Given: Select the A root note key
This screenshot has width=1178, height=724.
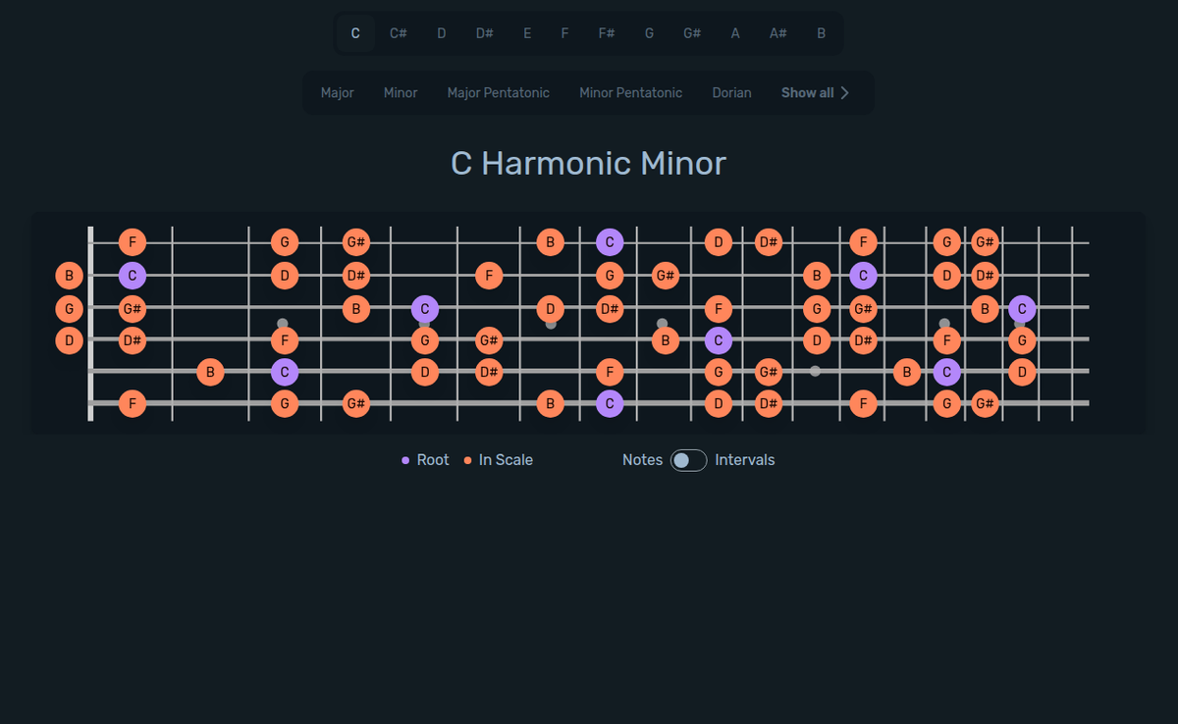Looking at the screenshot, I should point(734,32).
